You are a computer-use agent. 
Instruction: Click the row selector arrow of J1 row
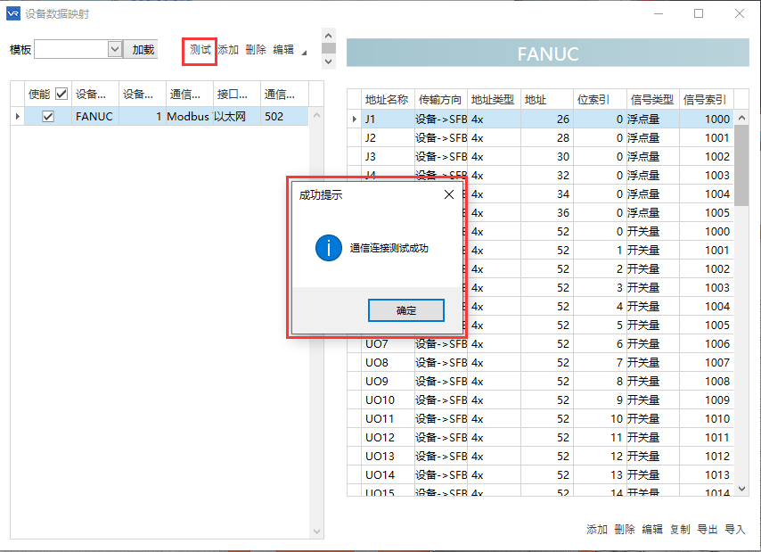(355, 119)
